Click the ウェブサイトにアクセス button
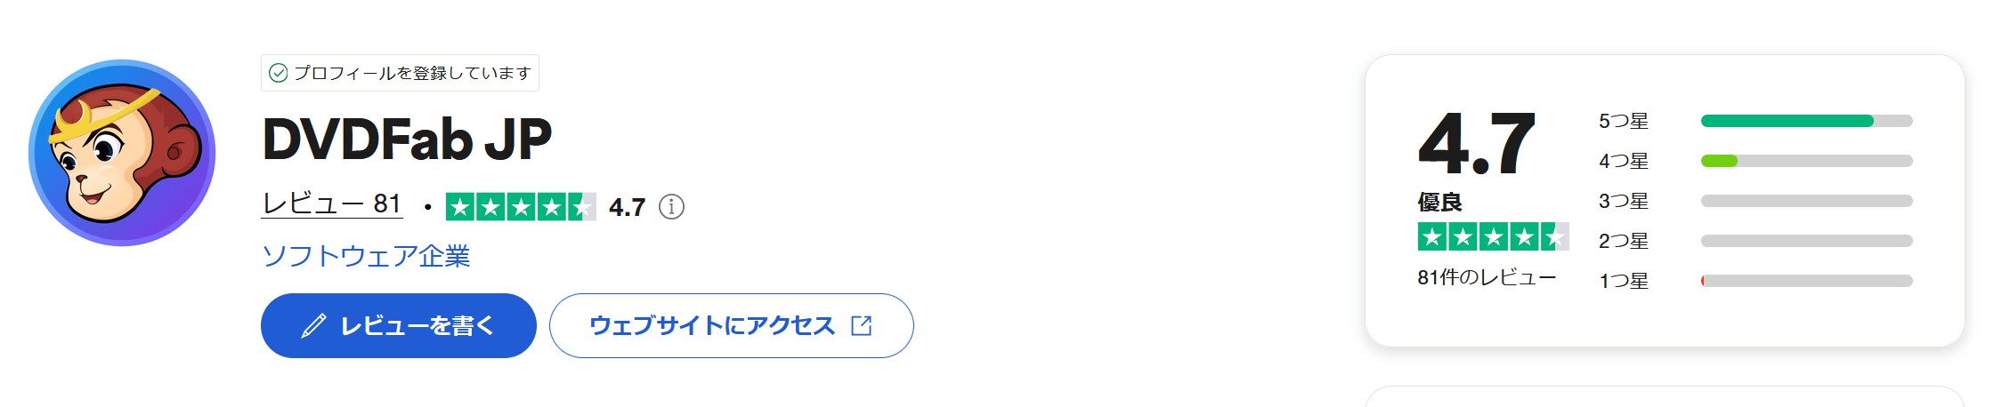The height and width of the screenshot is (407, 1994). pyautogui.click(x=732, y=326)
